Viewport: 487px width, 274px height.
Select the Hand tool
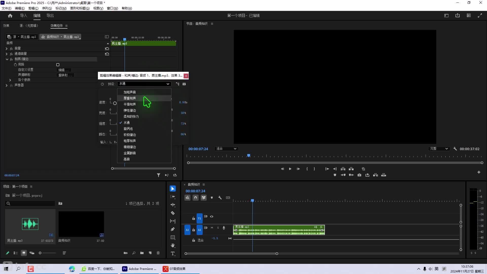coord(173,245)
